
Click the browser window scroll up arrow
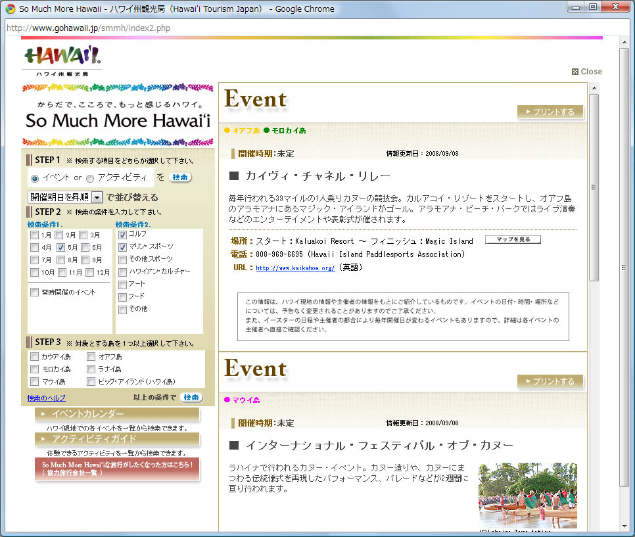(x=624, y=42)
